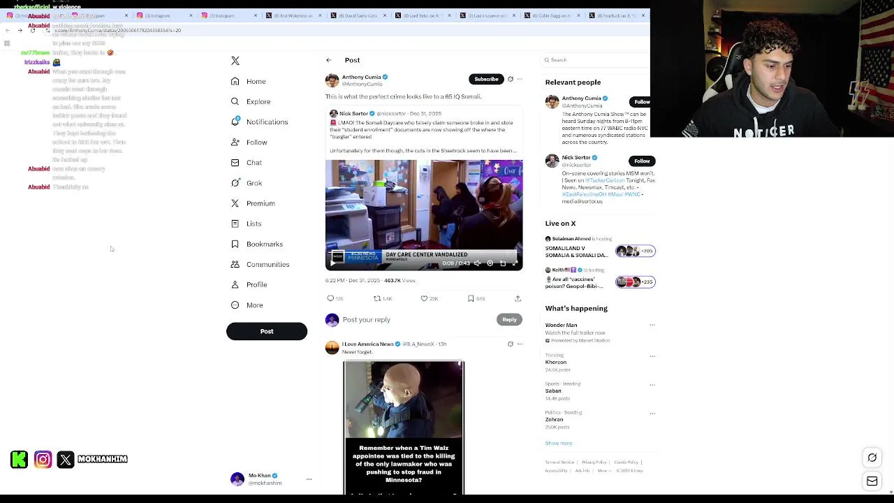The height and width of the screenshot is (503, 894).
Task: Click the X logo in the sidebar
Action: [x=235, y=61]
